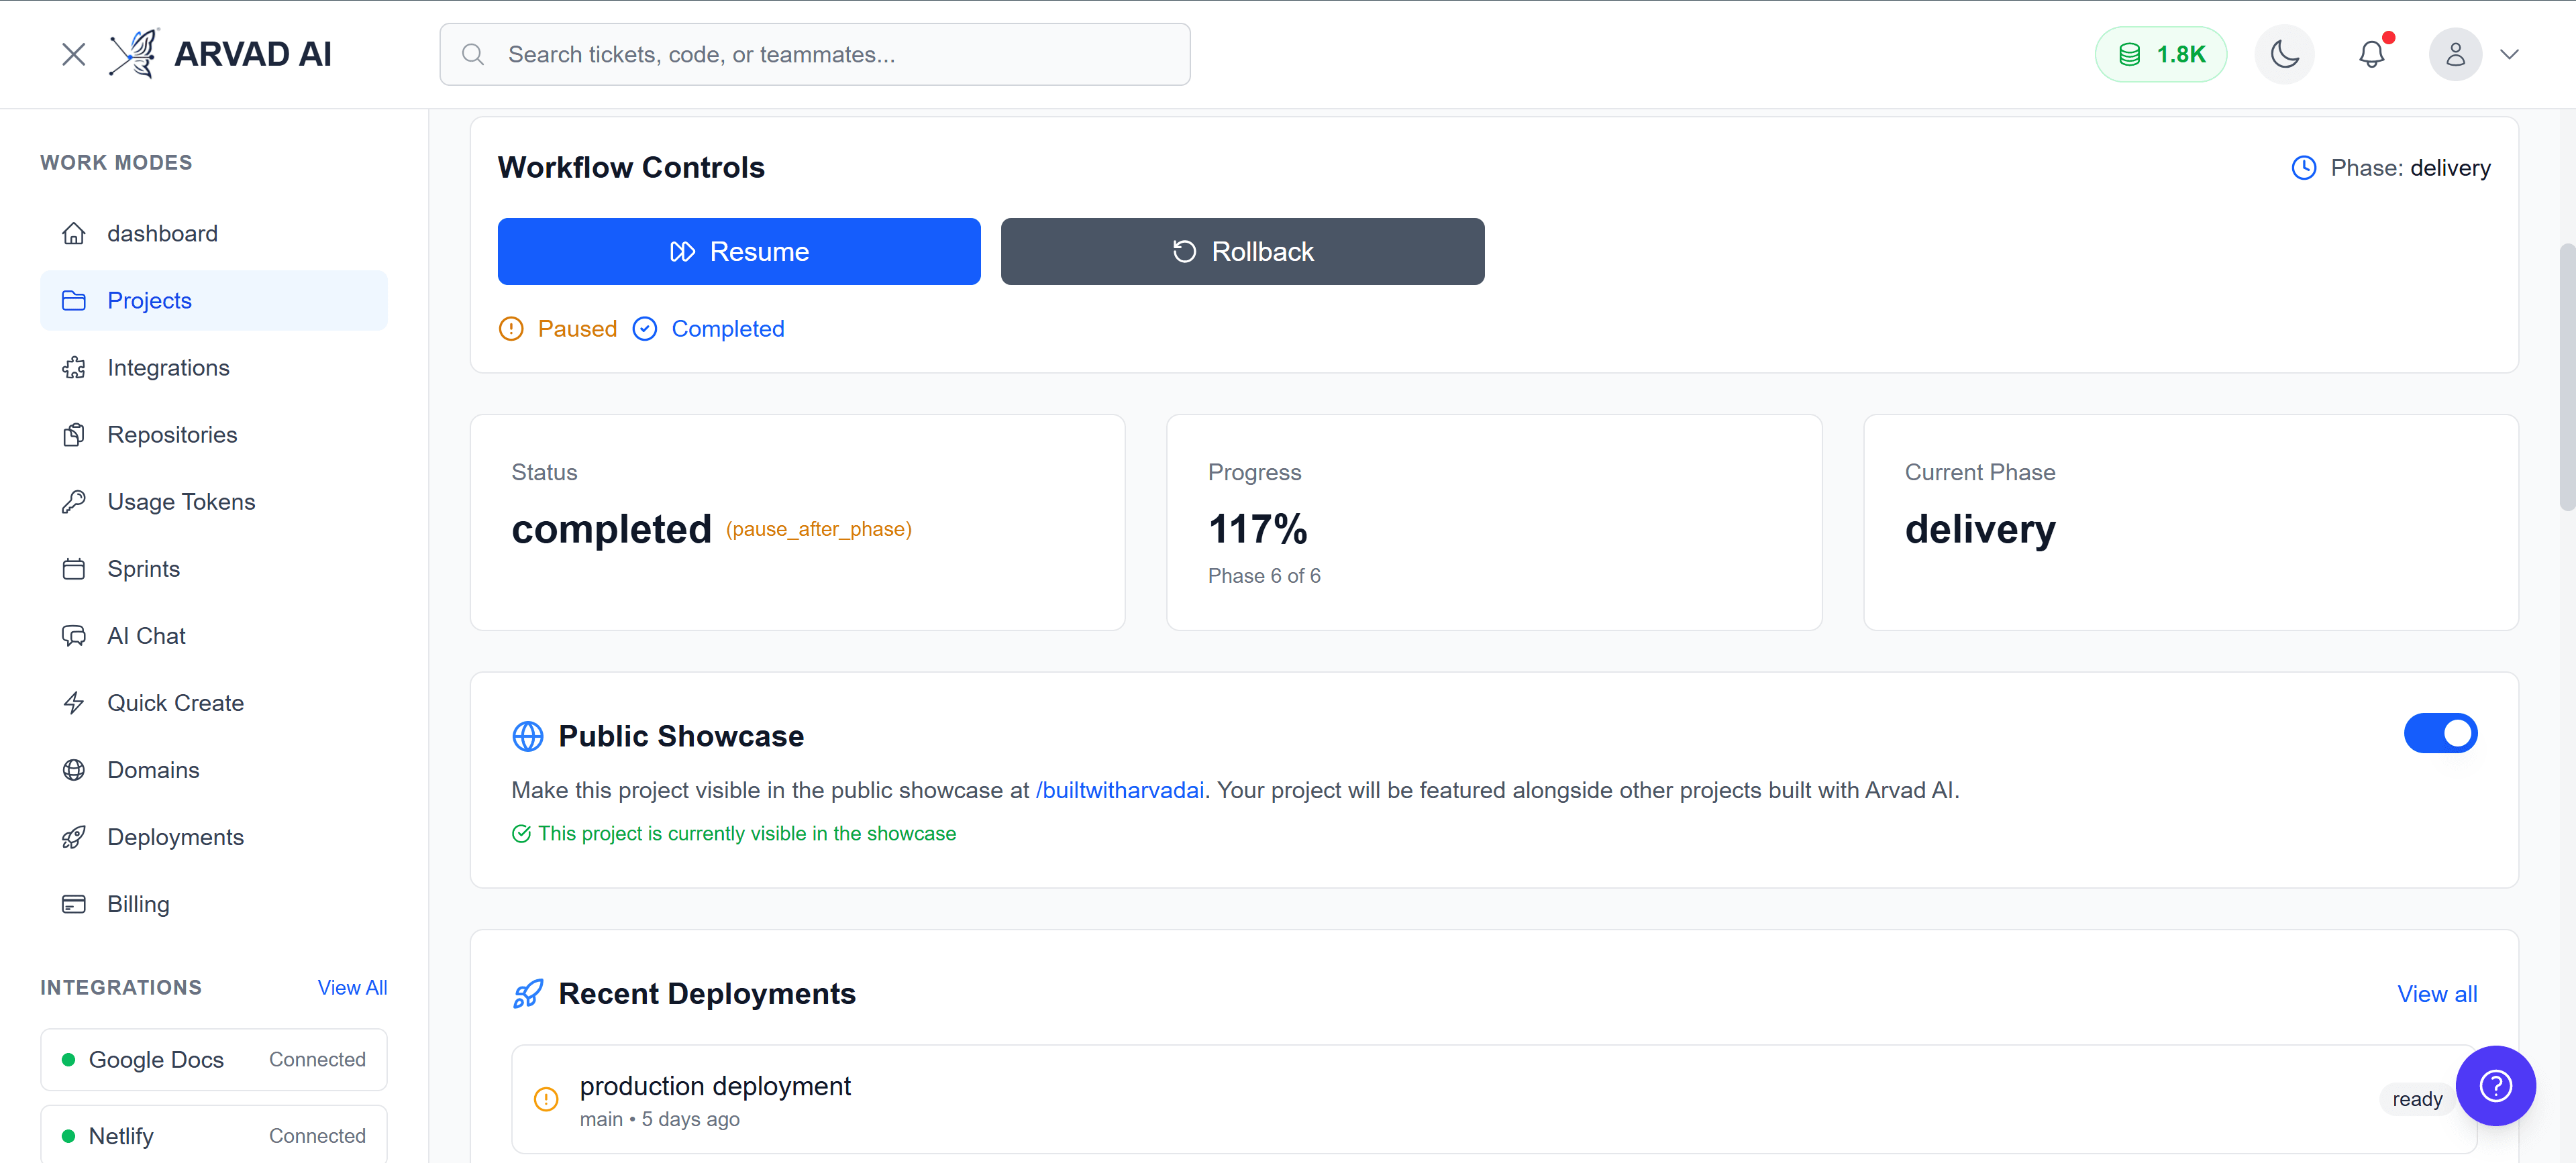Click the 1.8K token balance badge

[2160, 54]
